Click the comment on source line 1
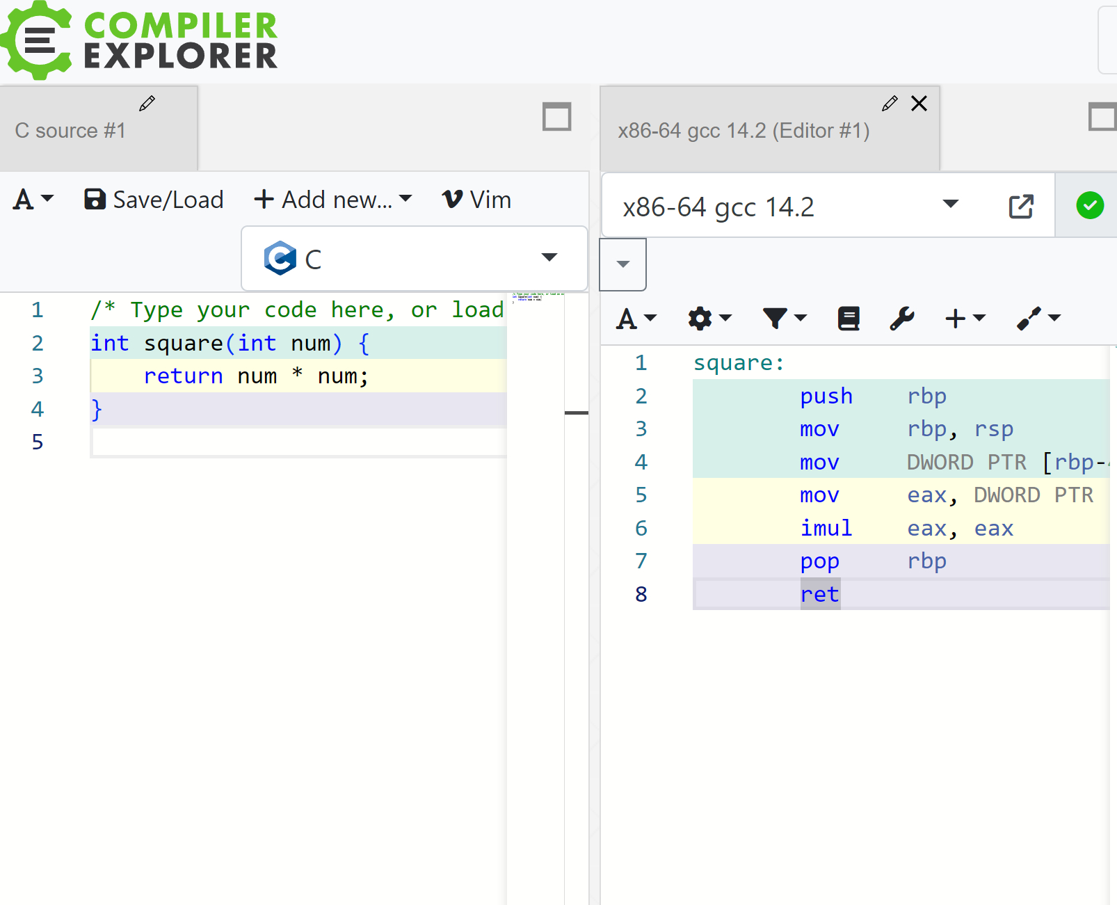Viewport: 1117px width, 905px height. pos(298,310)
